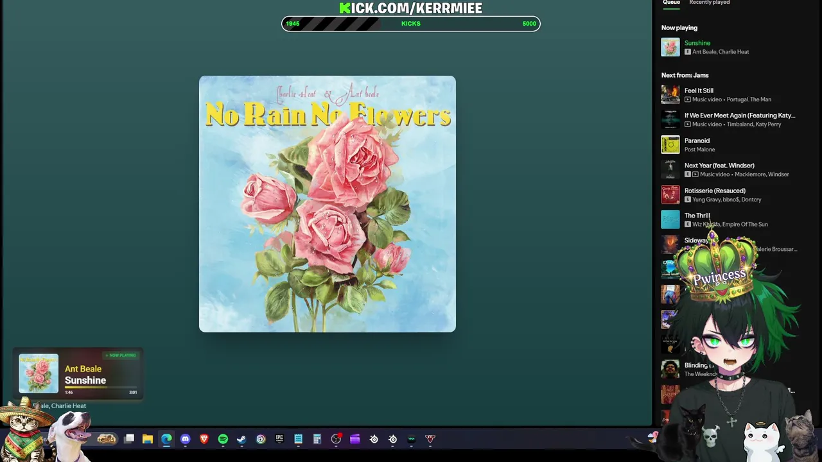
Task: Click the now playing widget album cover
Action: click(39, 373)
